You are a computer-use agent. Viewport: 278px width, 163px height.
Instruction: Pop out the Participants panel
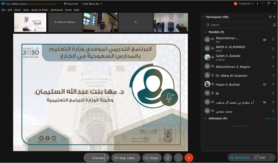[270, 17]
